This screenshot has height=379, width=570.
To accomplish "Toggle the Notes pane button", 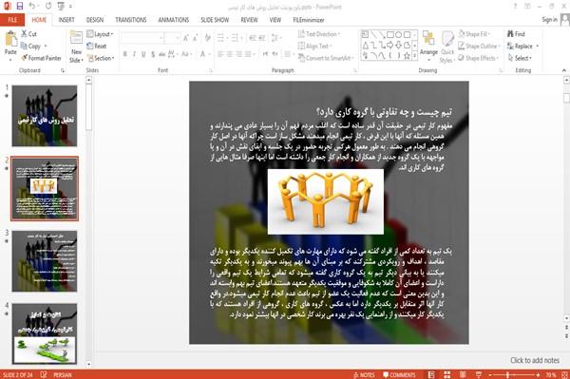I will [364, 374].
